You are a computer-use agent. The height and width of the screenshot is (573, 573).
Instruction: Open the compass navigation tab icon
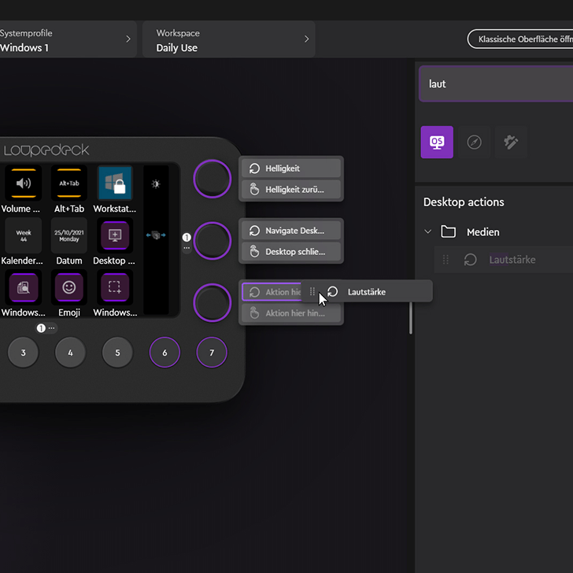(474, 142)
